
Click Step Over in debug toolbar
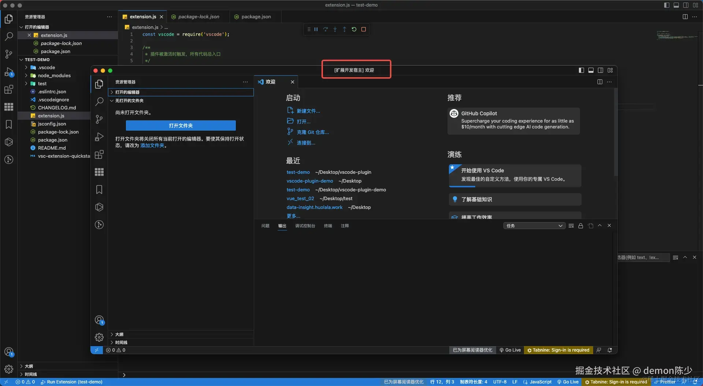click(x=326, y=29)
